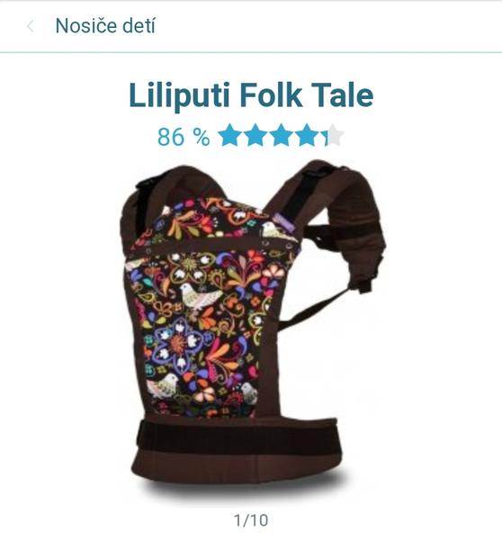The width and height of the screenshot is (502, 540).
Task: Tap the purple brand label on carrier
Action: click(x=285, y=222)
